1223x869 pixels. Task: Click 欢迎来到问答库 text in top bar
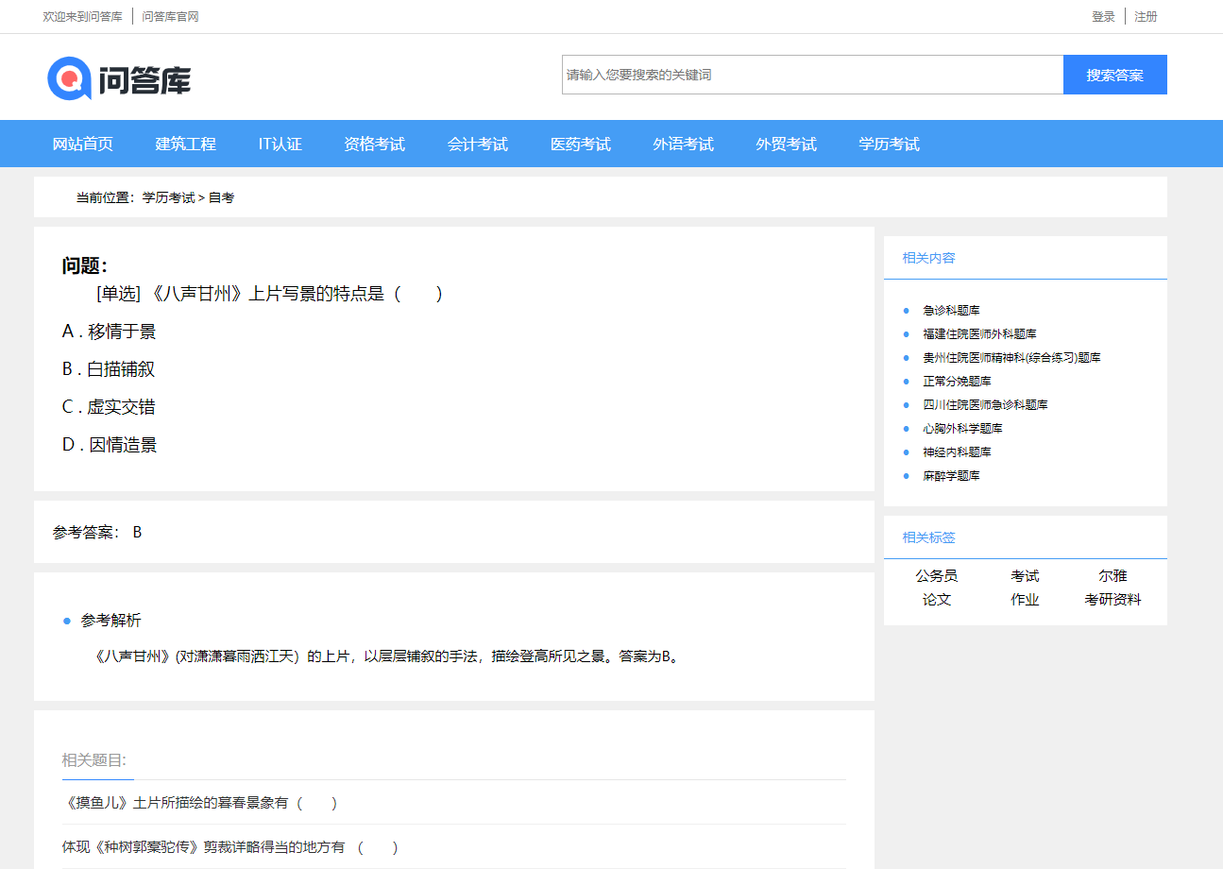(x=82, y=17)
